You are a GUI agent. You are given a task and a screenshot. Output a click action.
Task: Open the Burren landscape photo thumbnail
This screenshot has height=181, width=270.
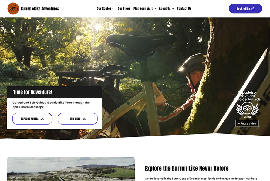(71, 169)
